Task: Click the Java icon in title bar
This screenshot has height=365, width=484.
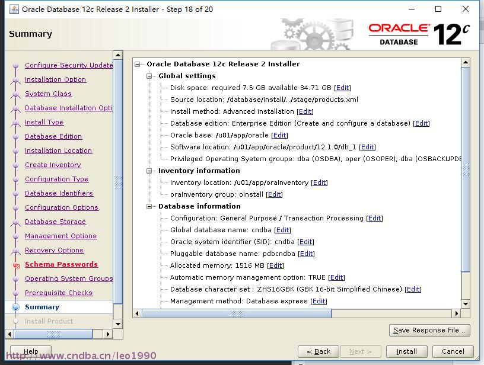Action: coord(14,9)
